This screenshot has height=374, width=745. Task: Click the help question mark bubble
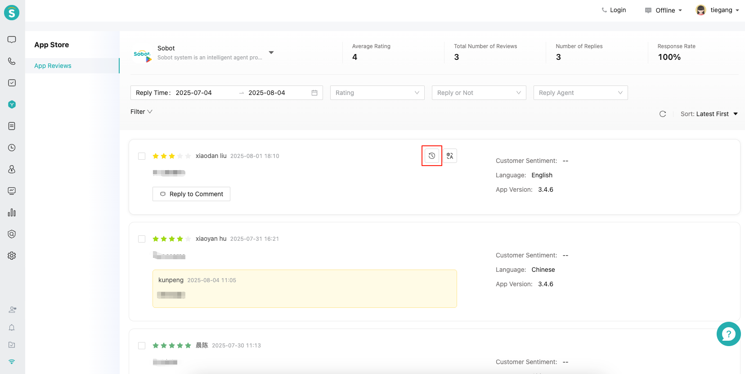point(728,334)
